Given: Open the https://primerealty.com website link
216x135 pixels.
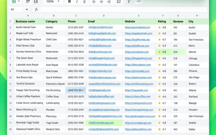Looking at the screenshot, I should point(137,71).
